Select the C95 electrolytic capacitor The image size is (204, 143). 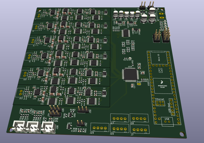click(x=121, y=15)
